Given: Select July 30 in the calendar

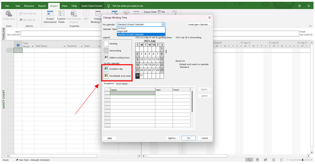Looking at the screenshot, I should [137, 75].
